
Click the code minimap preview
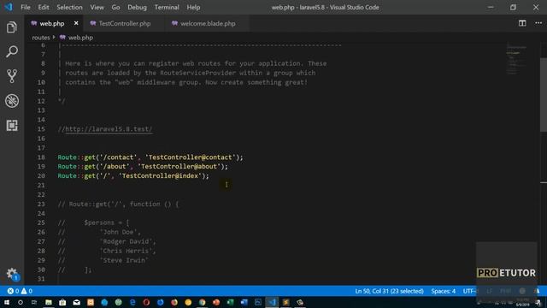pyautogui.click(x=516, y=59)
